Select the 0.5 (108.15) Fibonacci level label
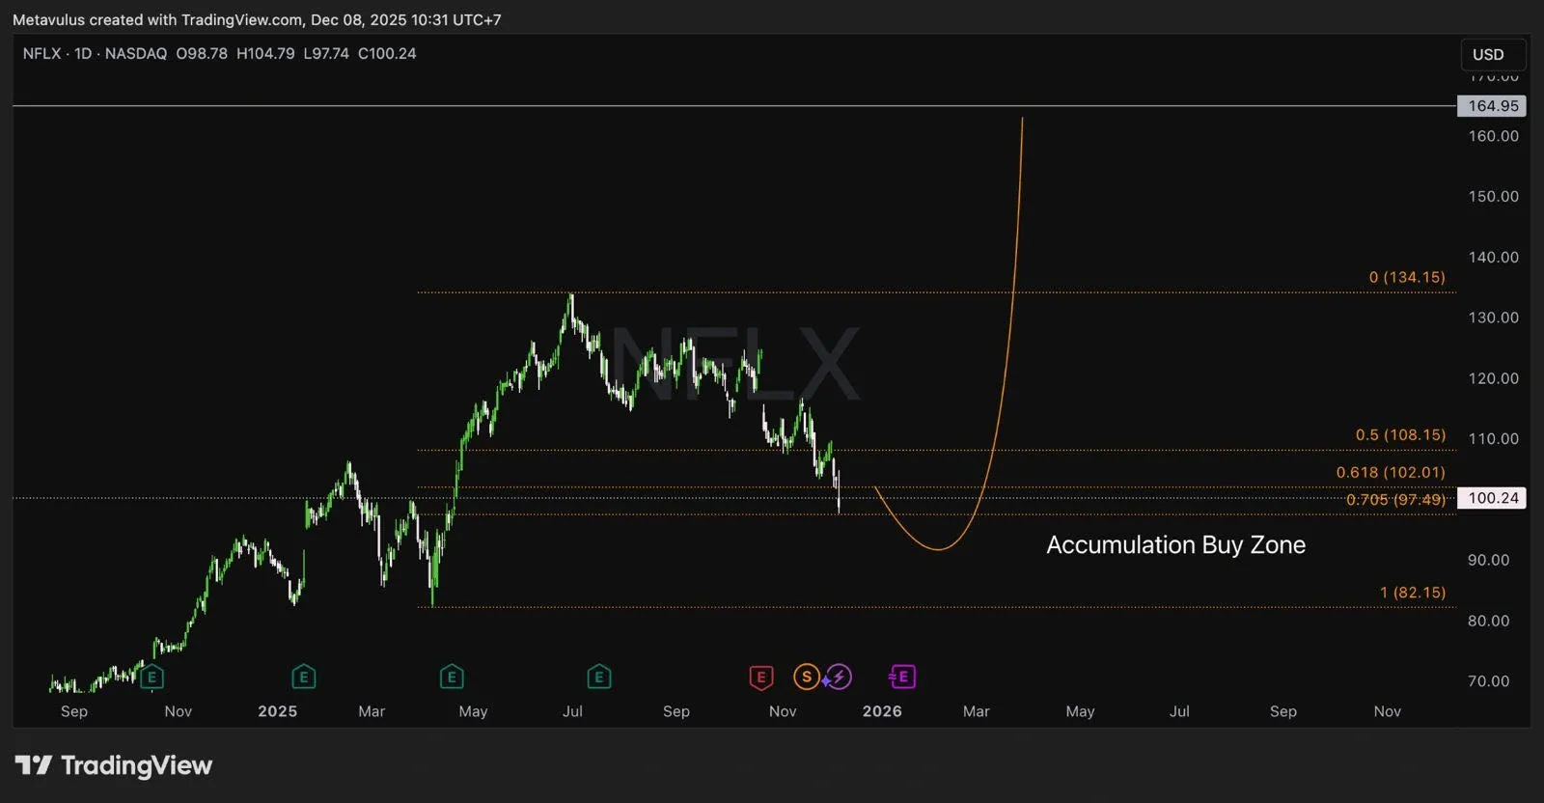Screen dimensions: 1544x803 [1400, 435]
